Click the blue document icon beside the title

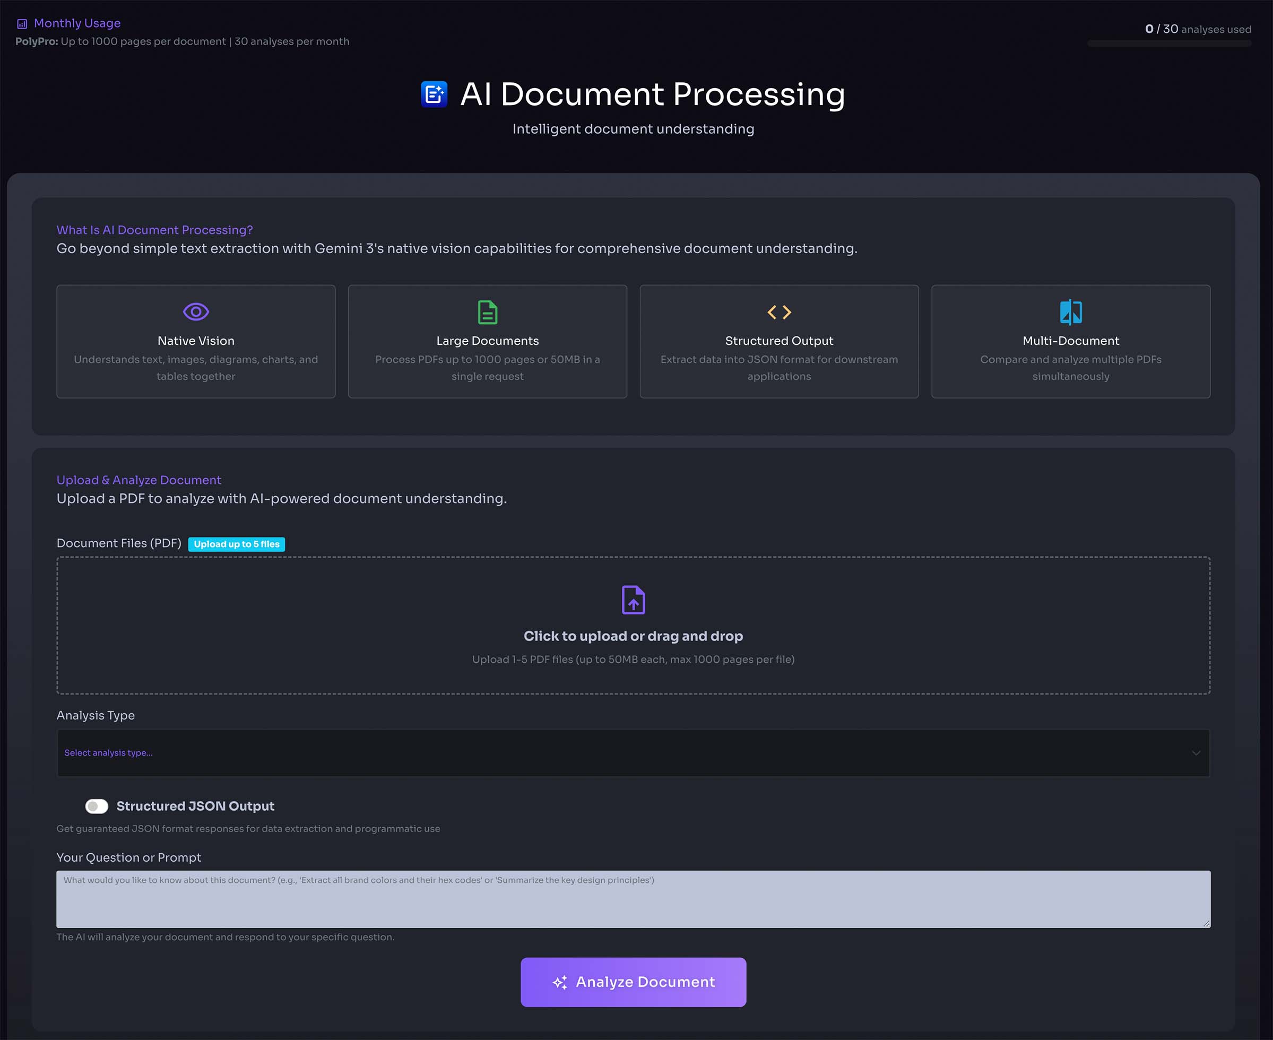coord(434,94)
